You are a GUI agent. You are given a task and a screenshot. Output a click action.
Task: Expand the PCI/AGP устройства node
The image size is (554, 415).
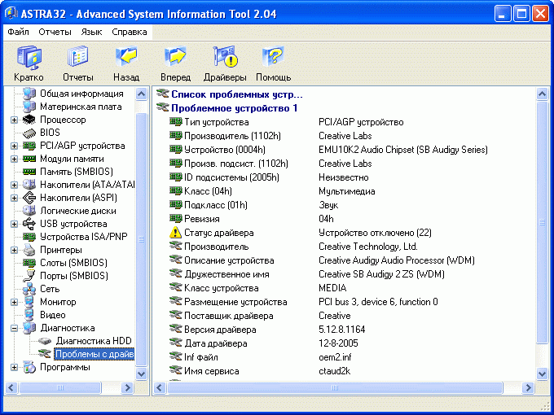click(14, 146)
